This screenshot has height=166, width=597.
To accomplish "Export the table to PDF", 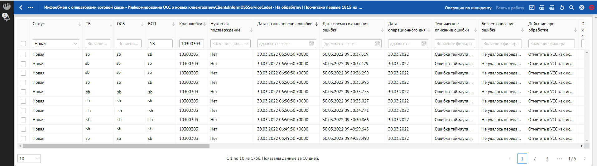I will tap(542, 7).
